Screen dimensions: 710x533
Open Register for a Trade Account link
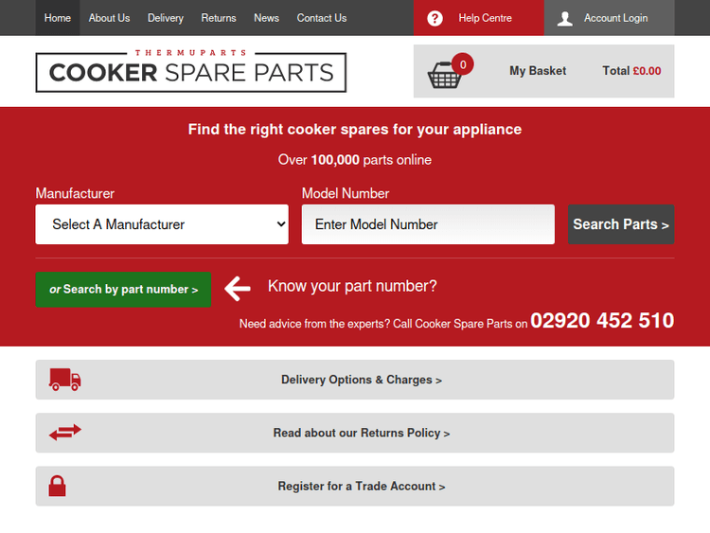(361, 486)
